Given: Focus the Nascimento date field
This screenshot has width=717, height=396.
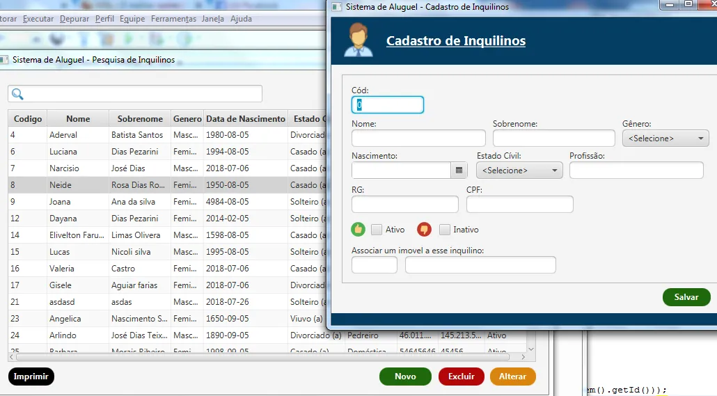Looking at the screenshot, I should 401,171.
